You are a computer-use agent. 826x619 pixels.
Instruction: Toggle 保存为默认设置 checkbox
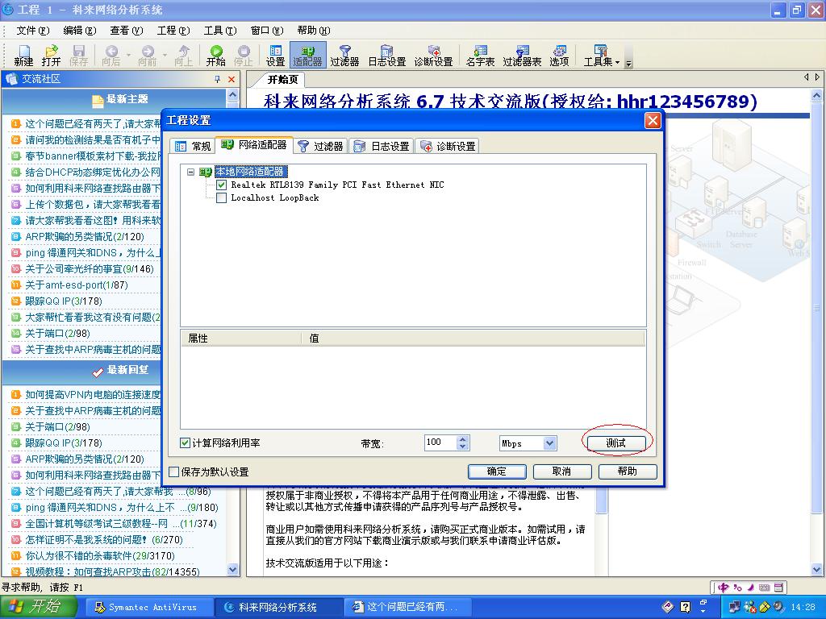point(173,472)
